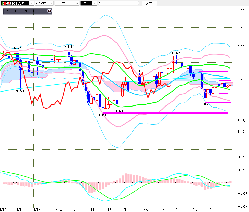Click the 6/25 date axis label

coord(107,210)
